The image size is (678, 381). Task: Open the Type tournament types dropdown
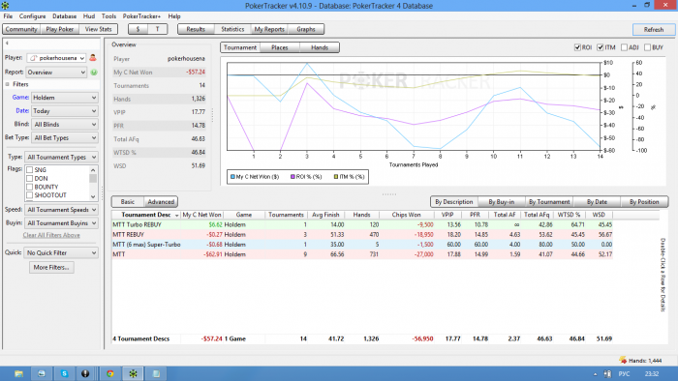coord(61,157)
